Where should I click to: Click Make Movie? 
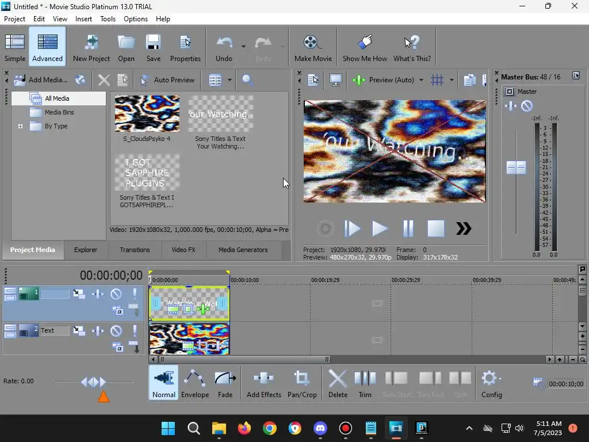click(x=313, y=47)
